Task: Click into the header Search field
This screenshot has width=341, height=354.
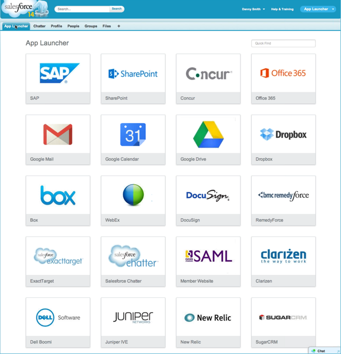Action: coord(82,9)
